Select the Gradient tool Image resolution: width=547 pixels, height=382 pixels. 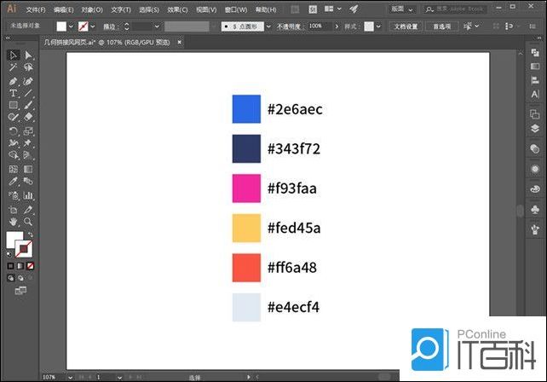[28, 170]
